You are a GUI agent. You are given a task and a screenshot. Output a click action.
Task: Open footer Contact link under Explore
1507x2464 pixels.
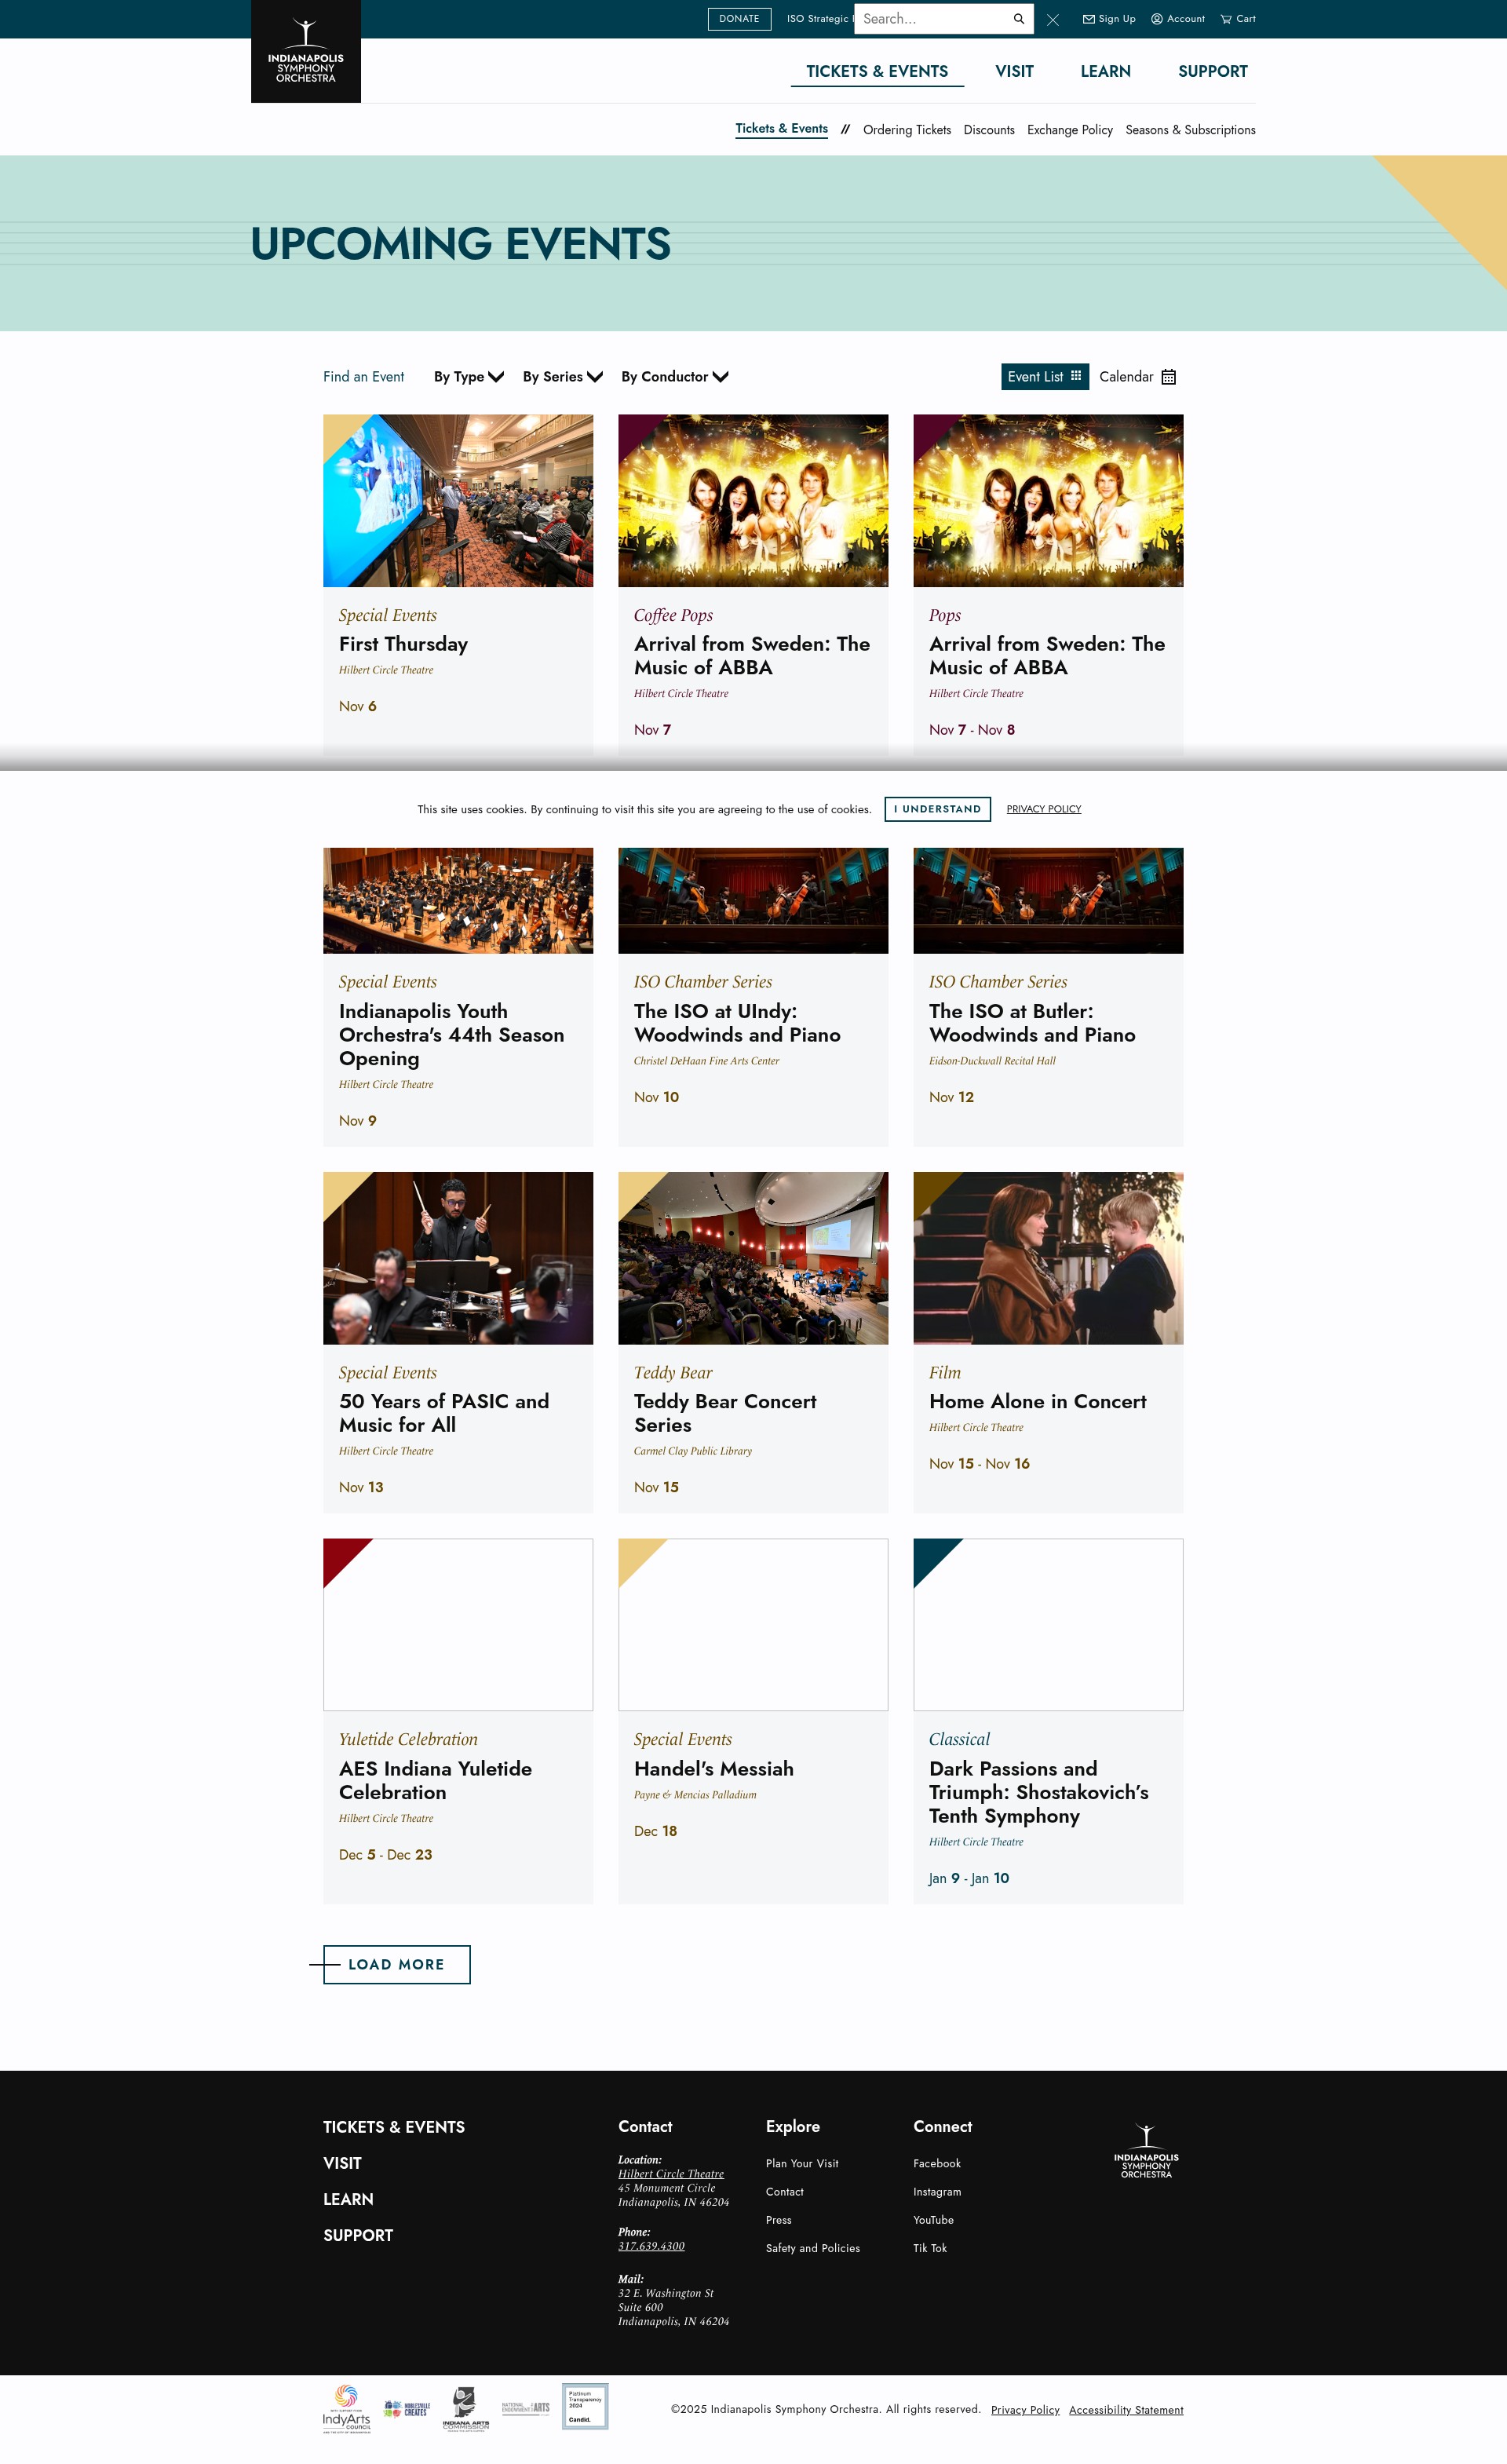tap(785, 2191)
